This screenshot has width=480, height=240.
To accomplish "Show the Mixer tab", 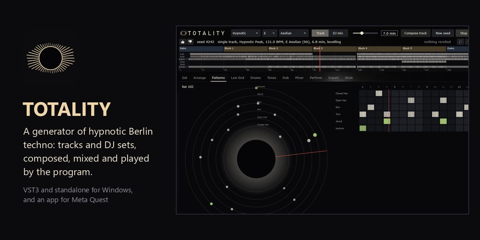I will tap(299, 78).
